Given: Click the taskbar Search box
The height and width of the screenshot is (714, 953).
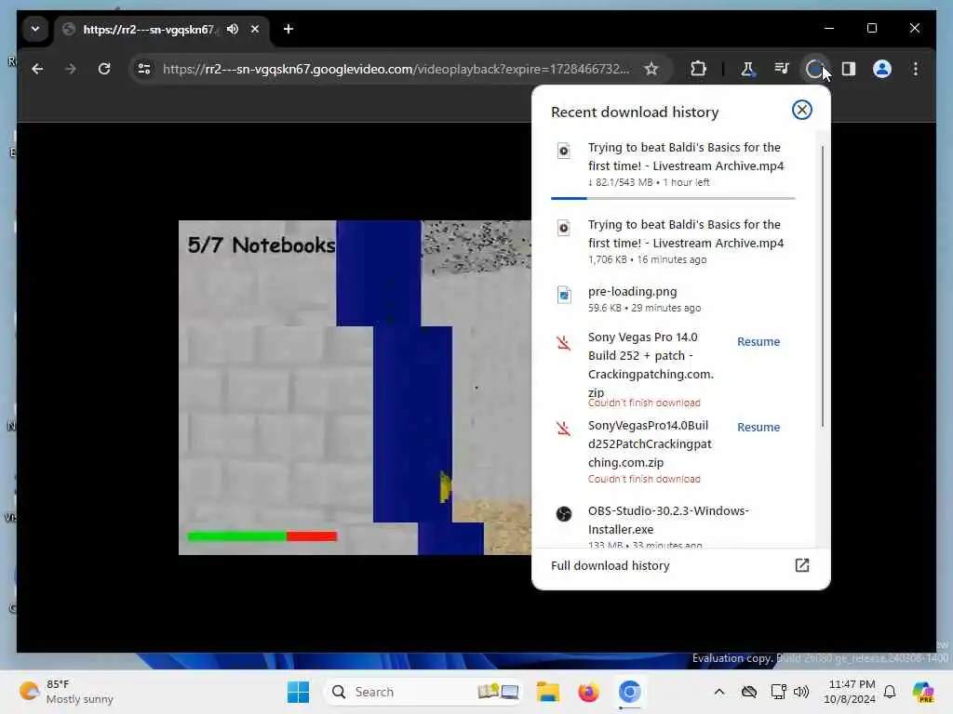Looking at the screenshot, I should 424,692.
